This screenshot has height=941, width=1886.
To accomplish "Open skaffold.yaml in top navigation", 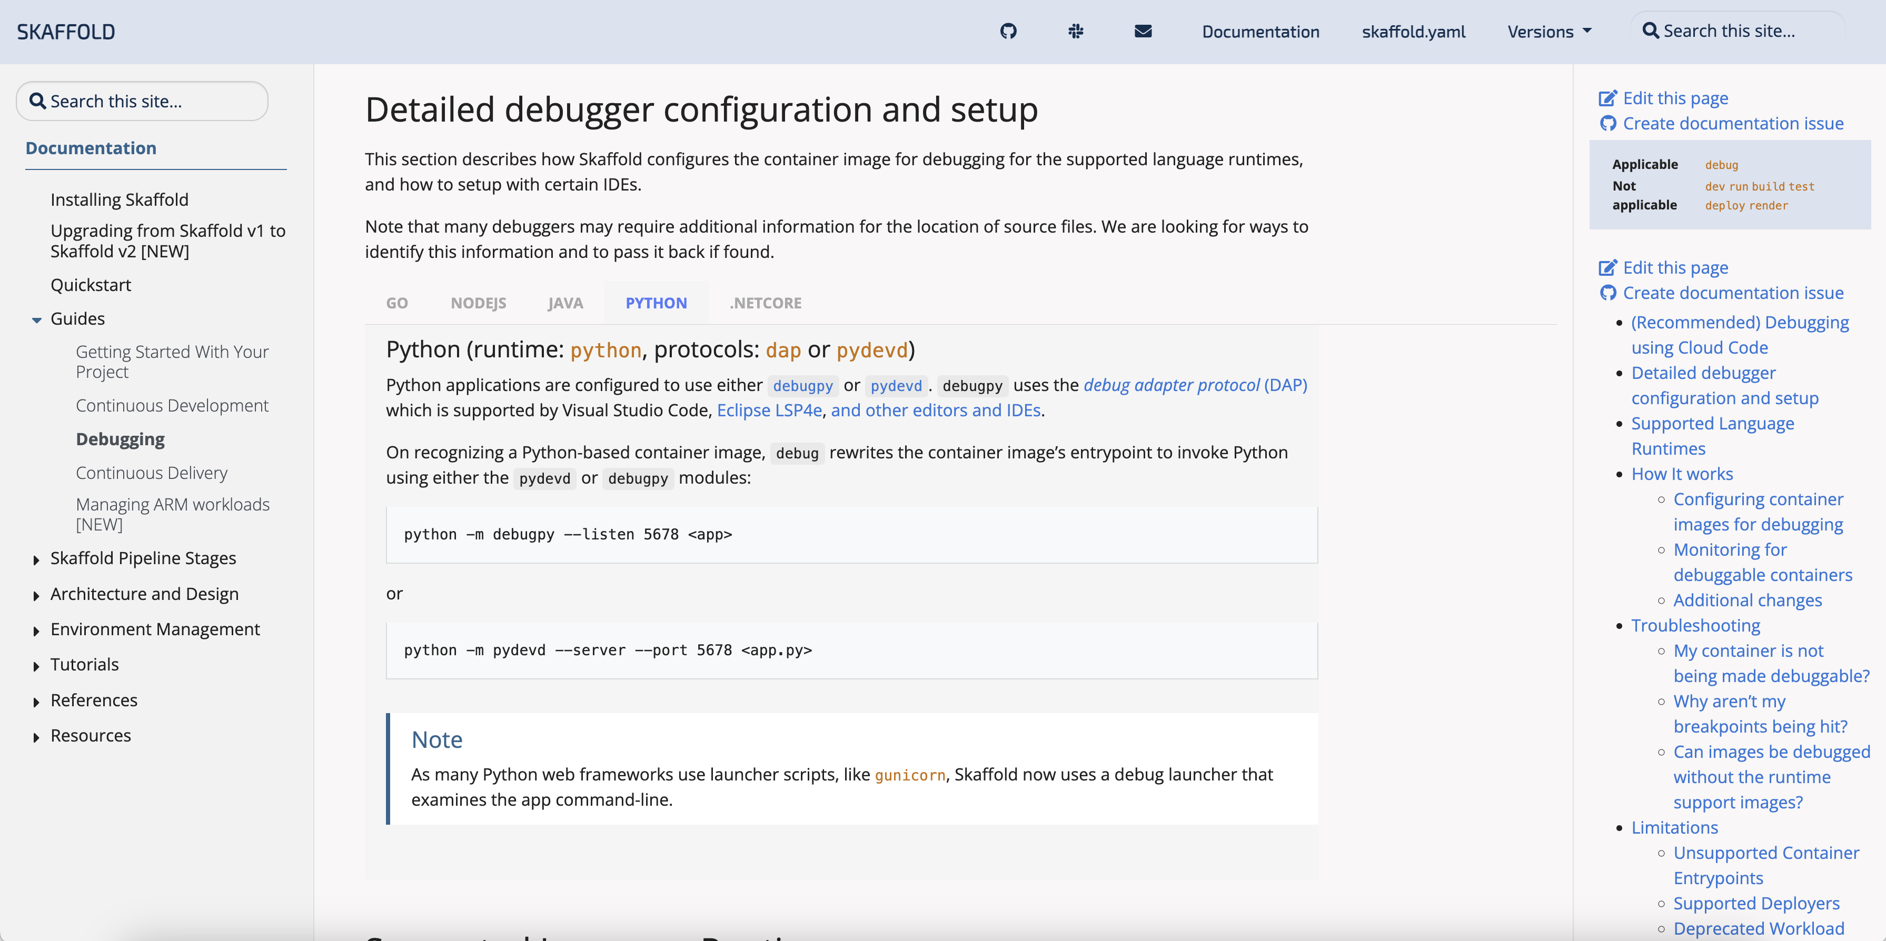I will pyautogui.click(x=1413, y=32).
